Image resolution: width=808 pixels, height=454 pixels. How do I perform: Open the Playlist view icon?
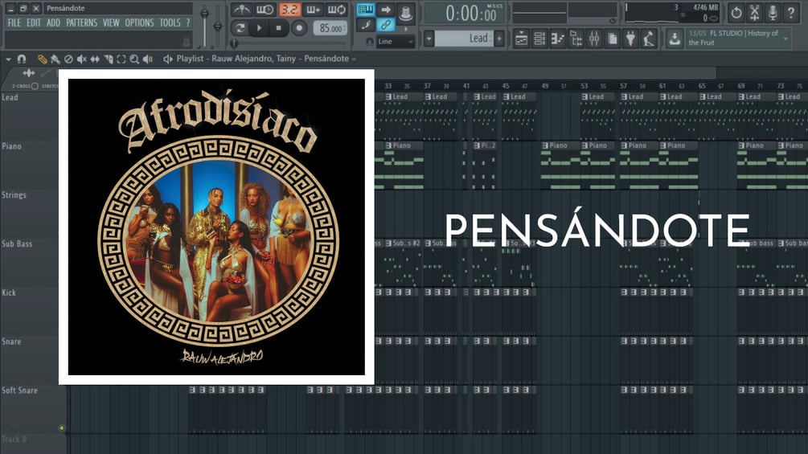(521, 39)
